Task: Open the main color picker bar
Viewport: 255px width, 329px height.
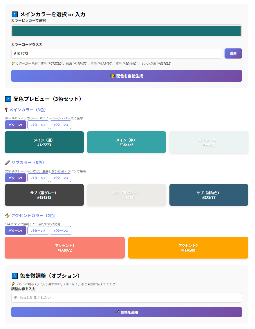Action: 126,31
